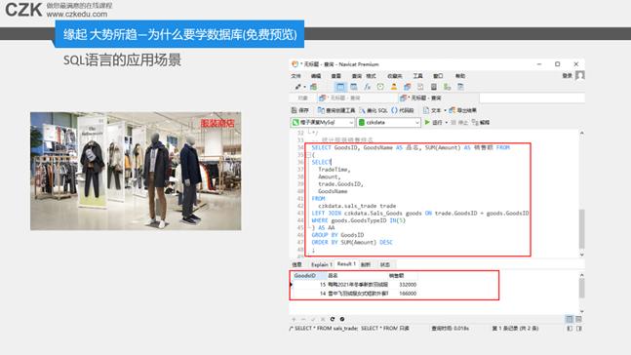
Task: Open the czkdata database dropdown
Action: click(389, 122)
